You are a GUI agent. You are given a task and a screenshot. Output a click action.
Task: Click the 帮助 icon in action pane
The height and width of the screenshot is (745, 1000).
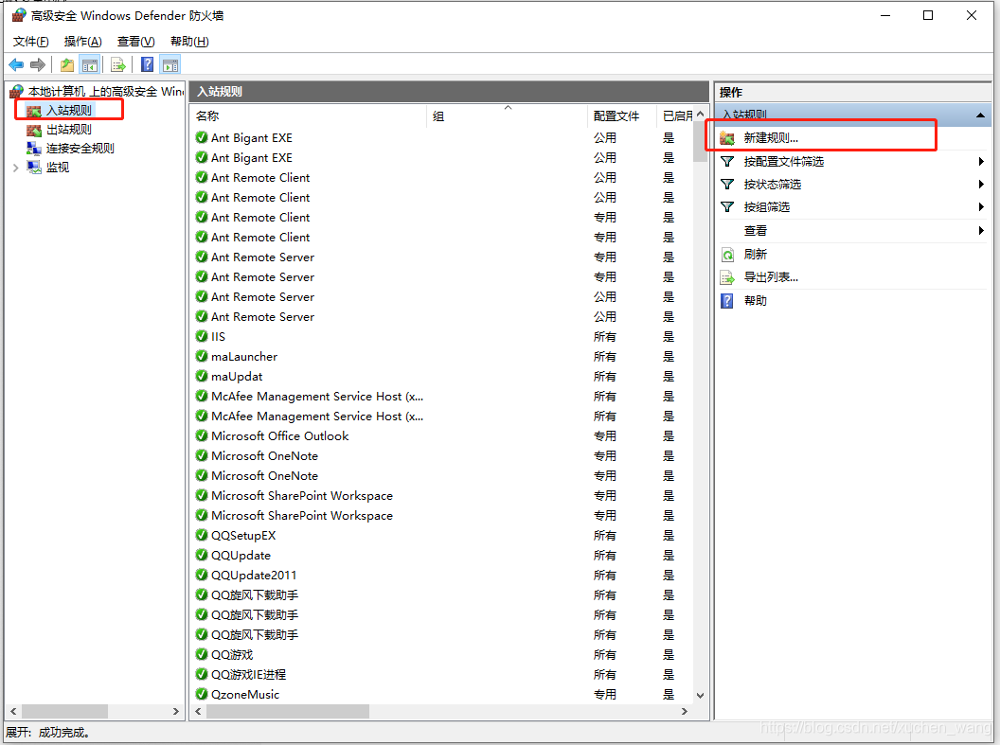[727, 301]
